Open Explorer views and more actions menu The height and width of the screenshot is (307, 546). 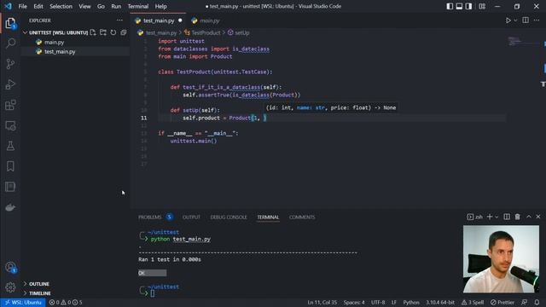(x=119, y=20)
